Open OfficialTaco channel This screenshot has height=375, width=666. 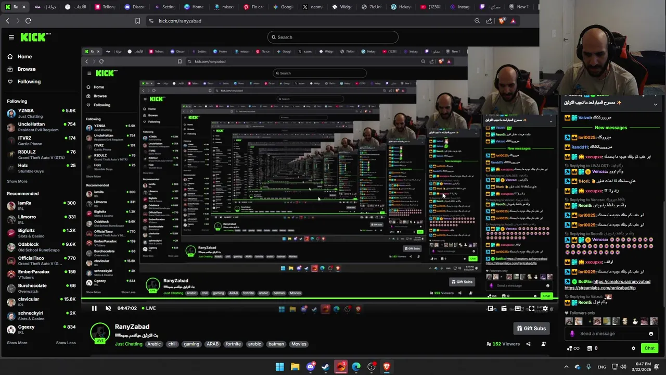pyautogui.click(x=41, y=260)
